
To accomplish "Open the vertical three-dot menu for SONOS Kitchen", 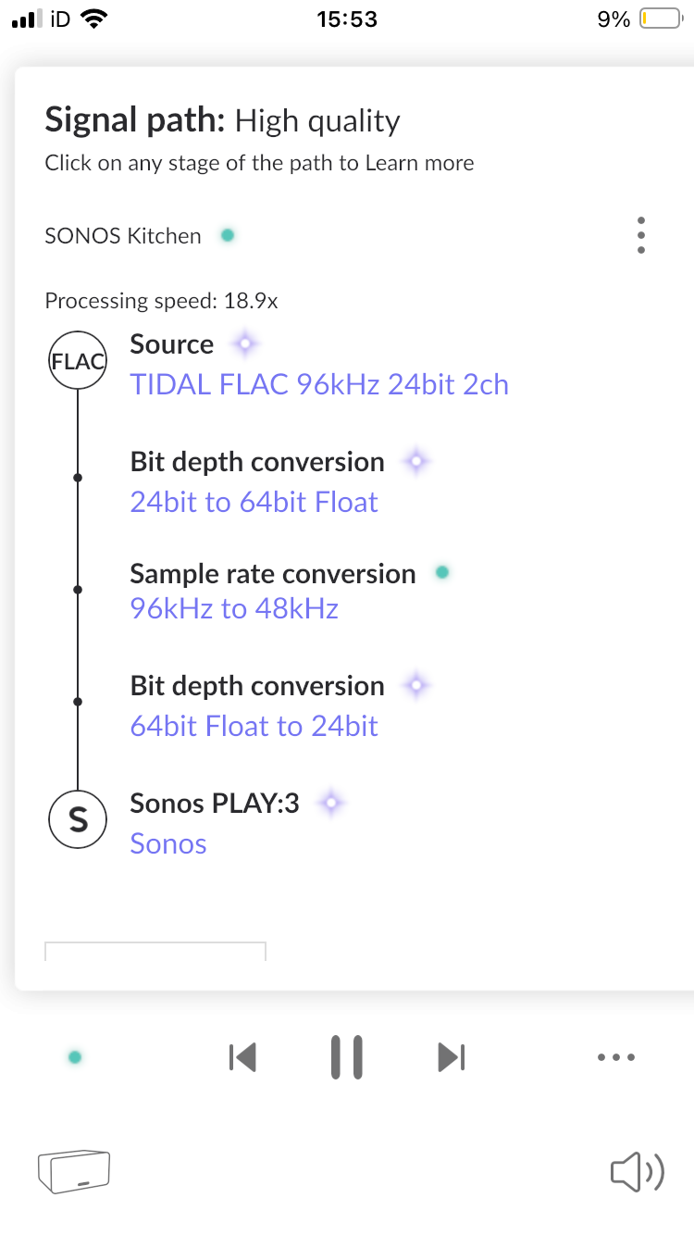I will 641,236.
